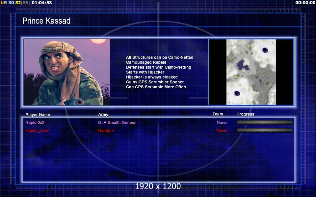Screen dimensions: 316x197
Task: Click the unnumbered start position marker on map
Action: tap(265, 50)
